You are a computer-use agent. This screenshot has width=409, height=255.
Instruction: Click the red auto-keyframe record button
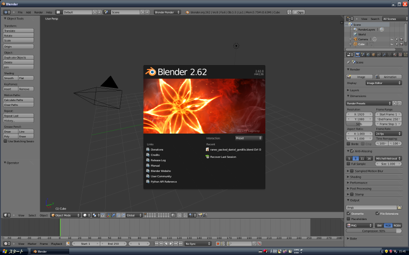(x=218, y=243)
